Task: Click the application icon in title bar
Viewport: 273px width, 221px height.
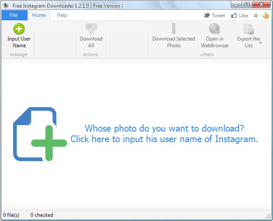Action: tap(6, 6)
